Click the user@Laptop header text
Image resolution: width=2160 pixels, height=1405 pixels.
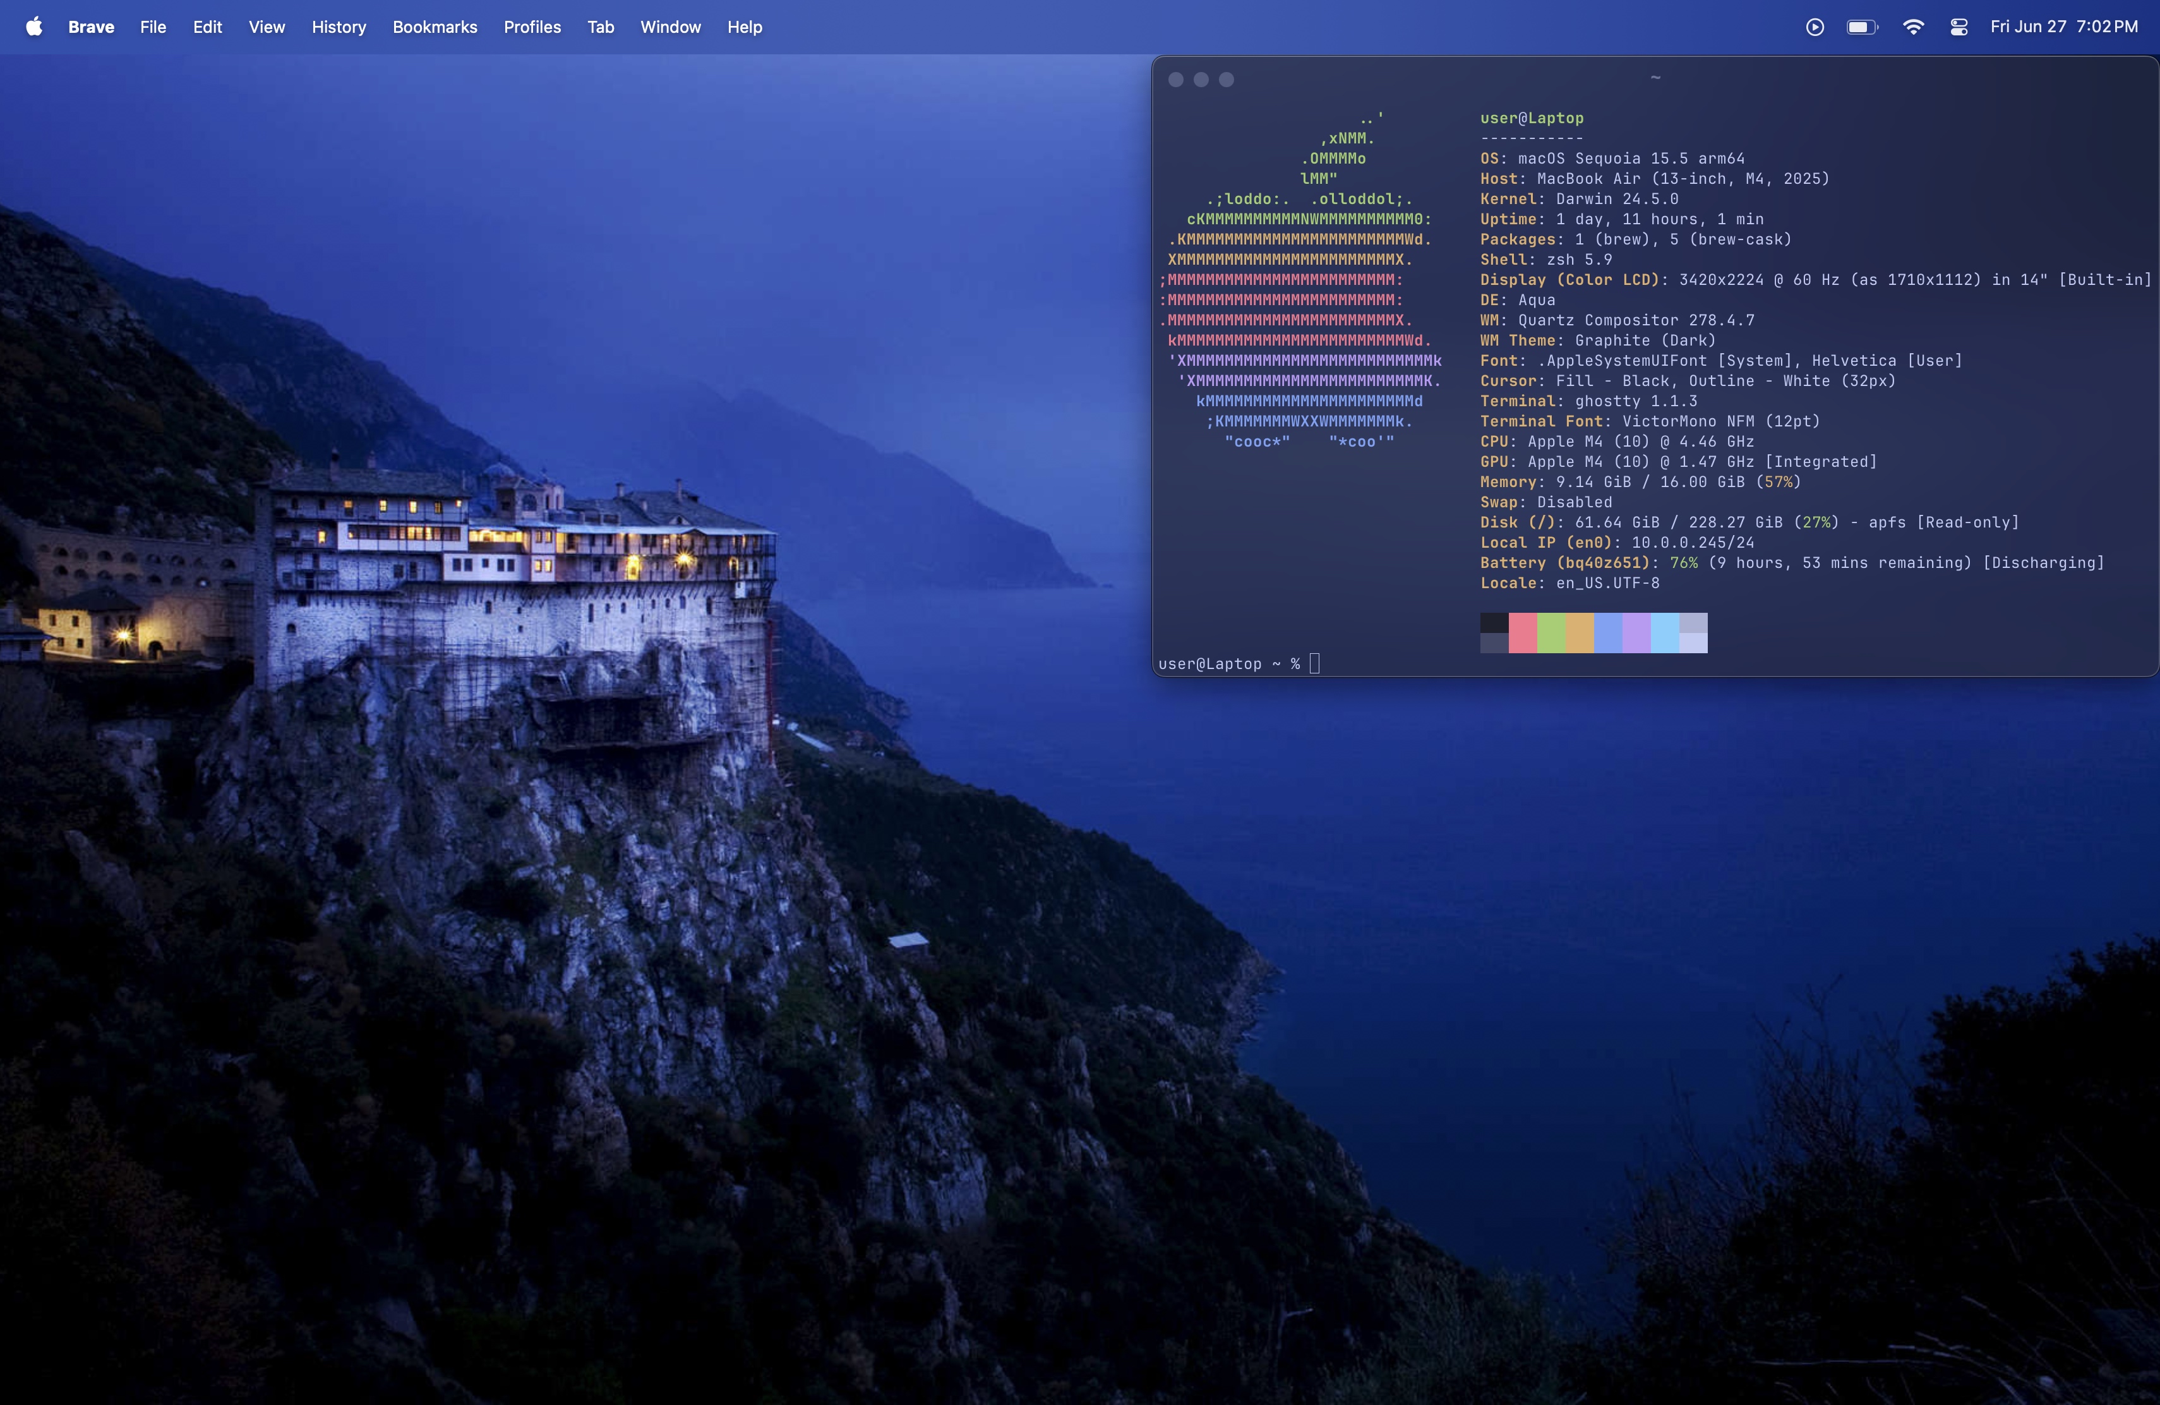click(1531, 118)
